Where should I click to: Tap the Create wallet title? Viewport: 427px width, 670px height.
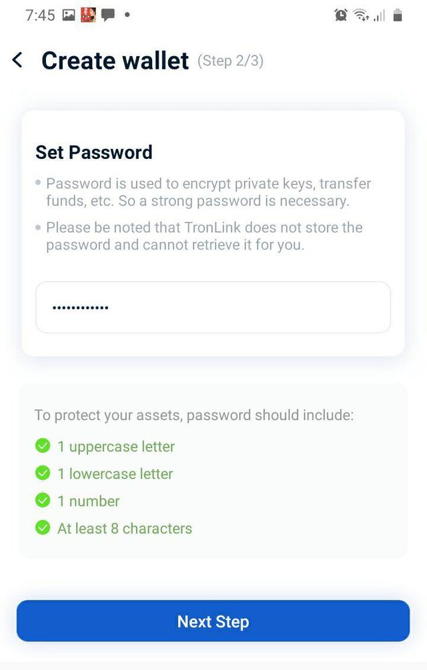(115, 61)
